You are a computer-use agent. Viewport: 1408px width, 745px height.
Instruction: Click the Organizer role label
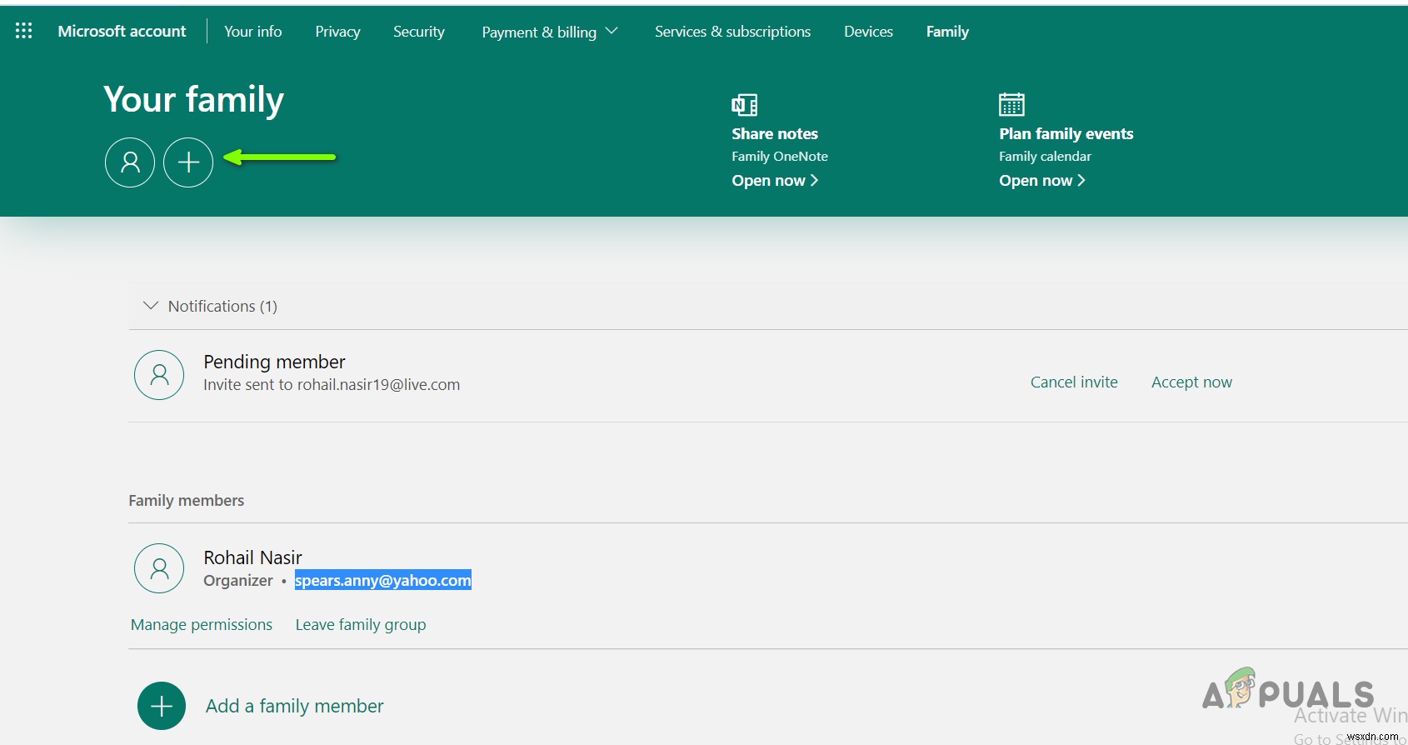238,581
